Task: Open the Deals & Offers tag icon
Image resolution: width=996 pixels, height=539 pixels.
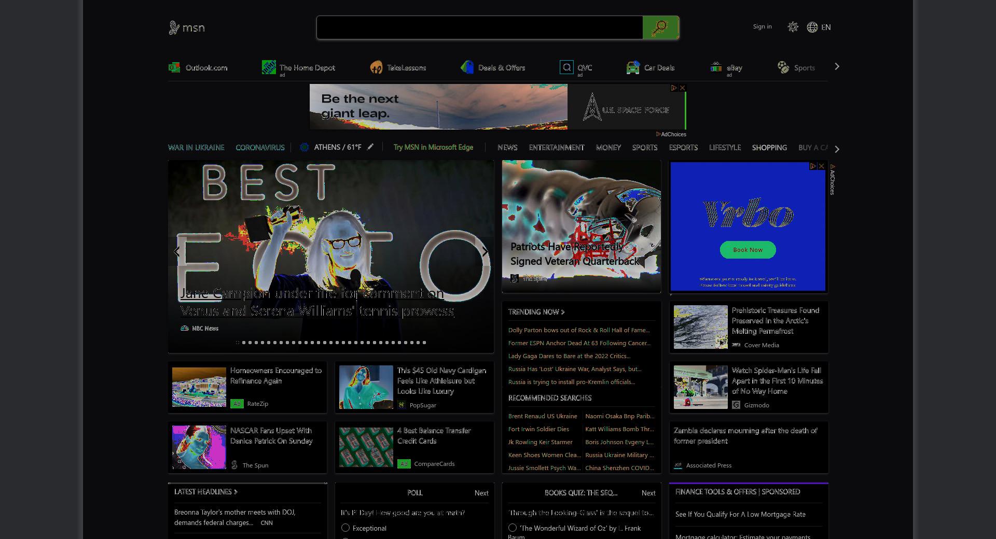Action: [467, 67]
